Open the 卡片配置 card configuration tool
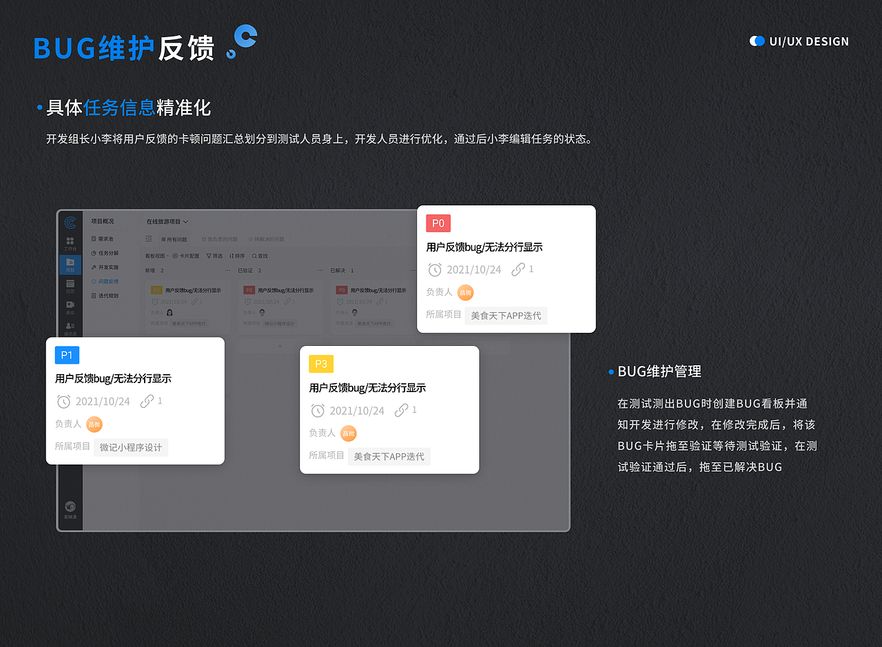The width and height of the screenshot is (882, 647). (x=189, y=256)
